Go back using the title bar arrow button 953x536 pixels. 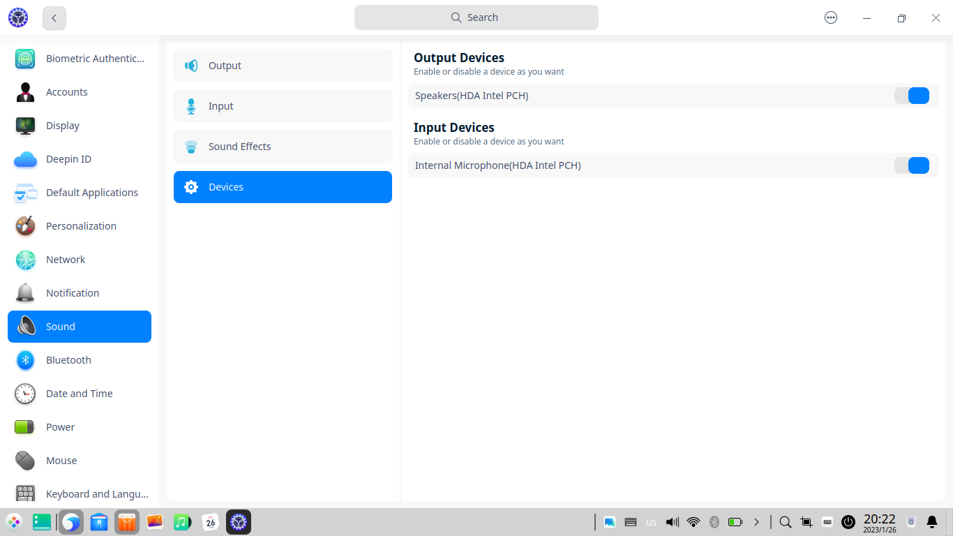click(54, 17)
